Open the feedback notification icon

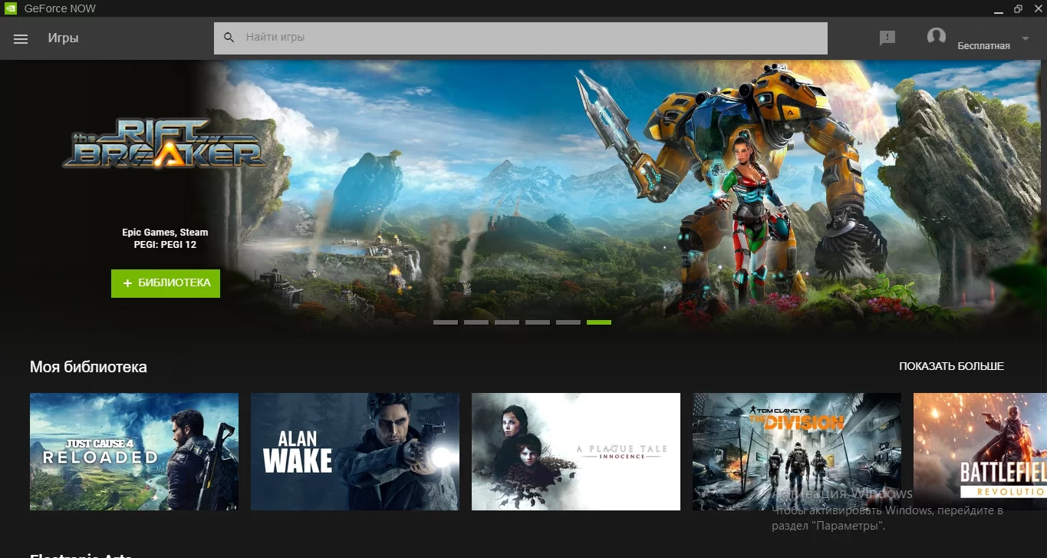tap(887, 38)
